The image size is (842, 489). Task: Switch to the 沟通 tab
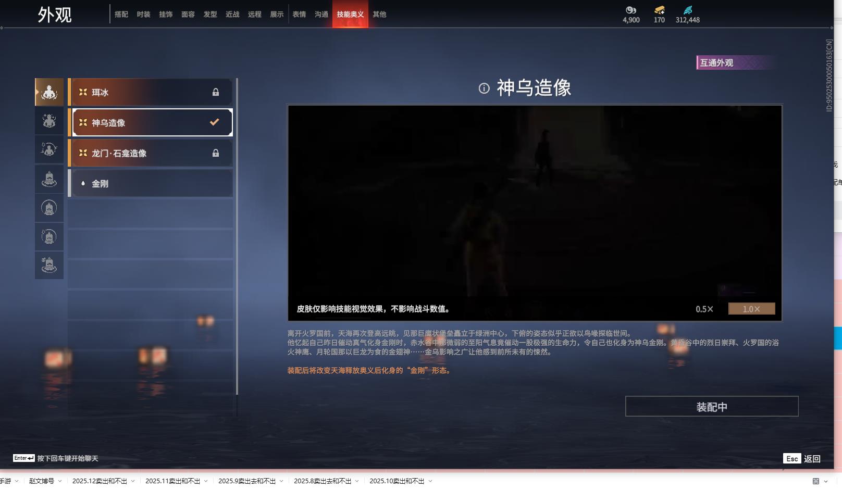pyautogui.click(x=321, y=15)
